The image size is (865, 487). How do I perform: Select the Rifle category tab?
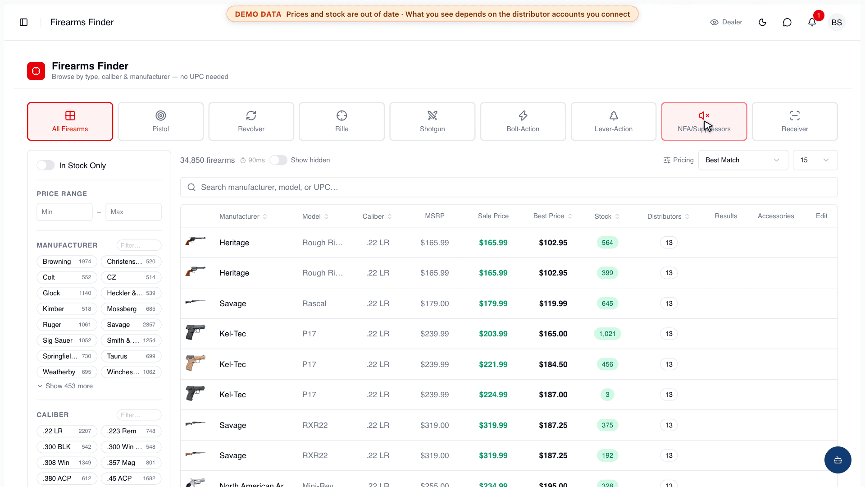click(x=342, y=121)
